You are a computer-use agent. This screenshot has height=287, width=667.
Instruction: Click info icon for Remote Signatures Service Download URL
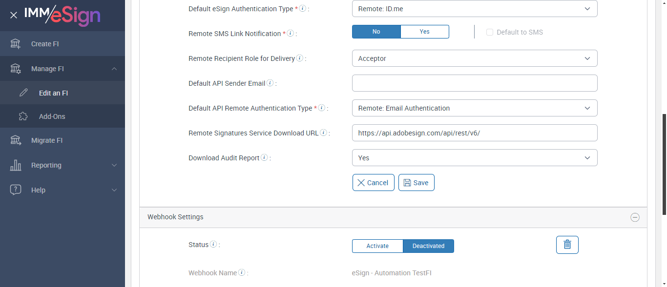pyautogui.click(x=323, y=133)
